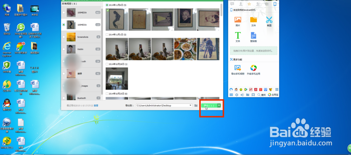This screenshot has height=155, width=351.
Task: Open QQ file folder icon in bottom bar
Action: point(247,95)
